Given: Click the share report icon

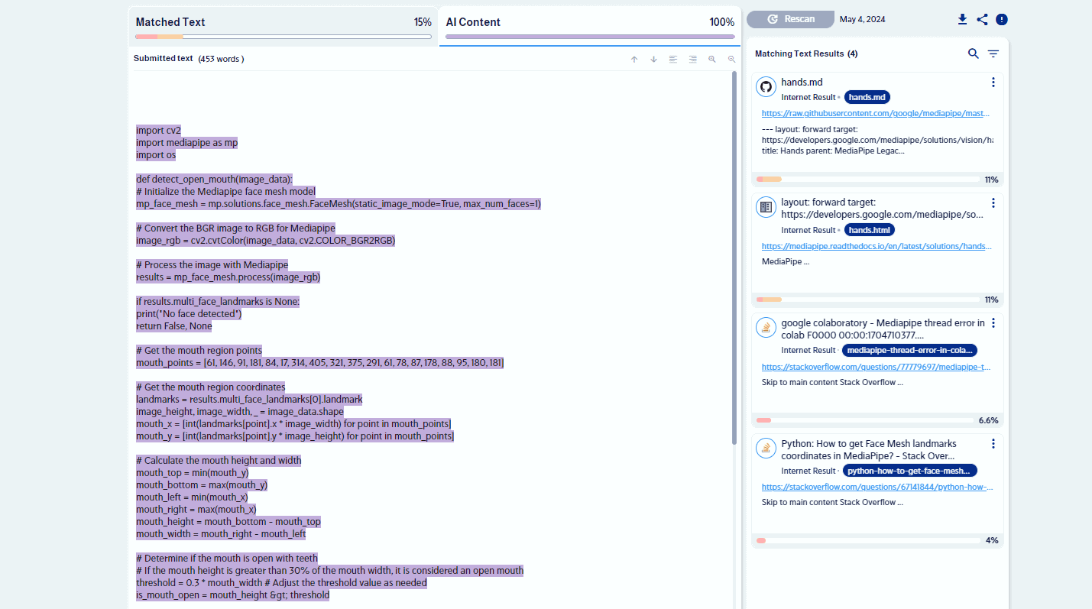Looking at the screenshot, I should pos(982,20).
